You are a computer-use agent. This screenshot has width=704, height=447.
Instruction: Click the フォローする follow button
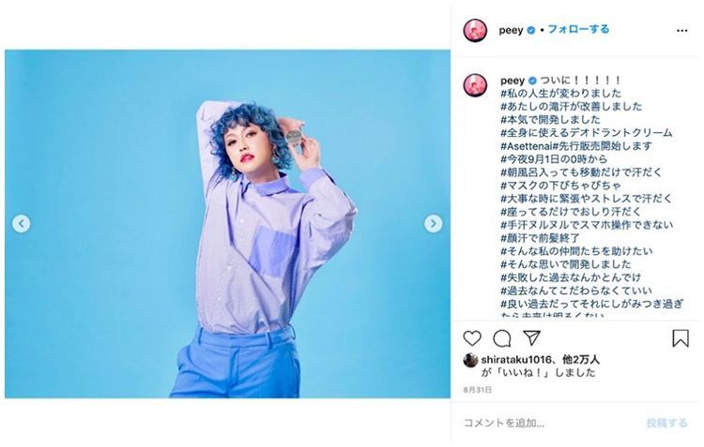click(578, 30)
